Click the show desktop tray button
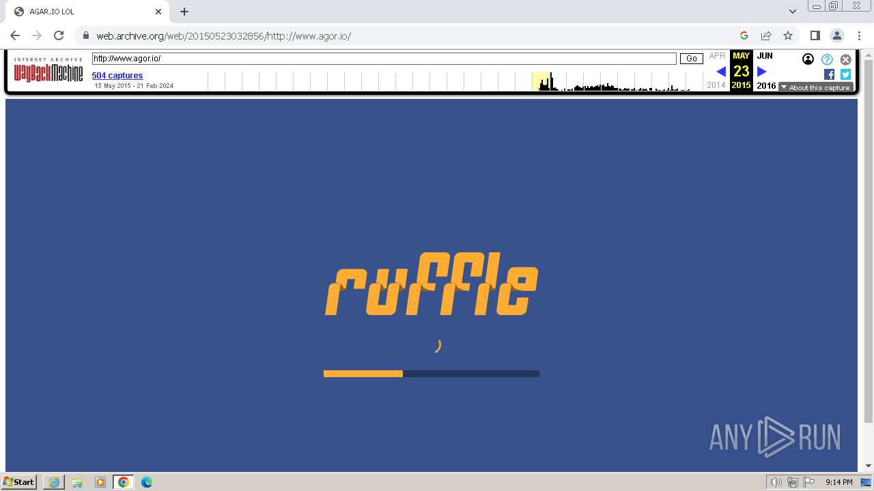 [866, 482]
